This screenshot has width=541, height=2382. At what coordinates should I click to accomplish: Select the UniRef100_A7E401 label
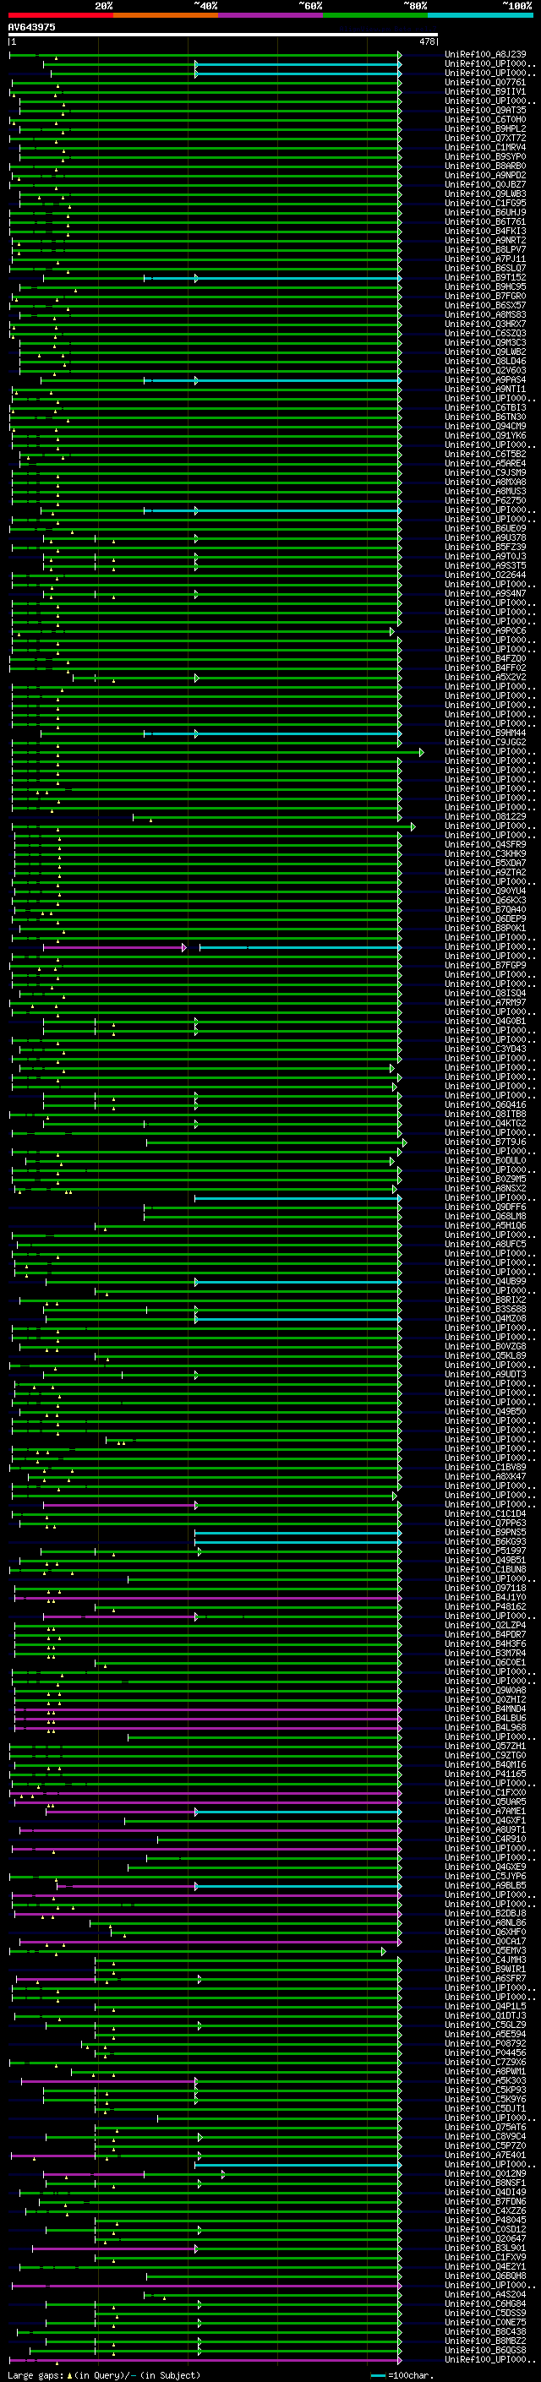[x=485, y=2155]
